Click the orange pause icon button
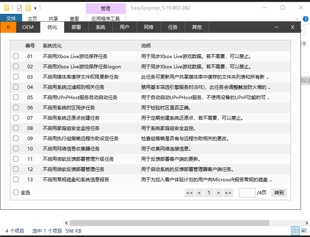310x237 pixels. (8, 27)
